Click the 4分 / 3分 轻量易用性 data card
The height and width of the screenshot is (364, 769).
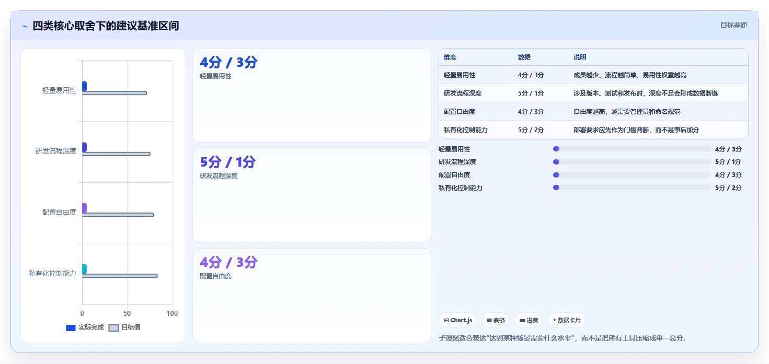312,95
